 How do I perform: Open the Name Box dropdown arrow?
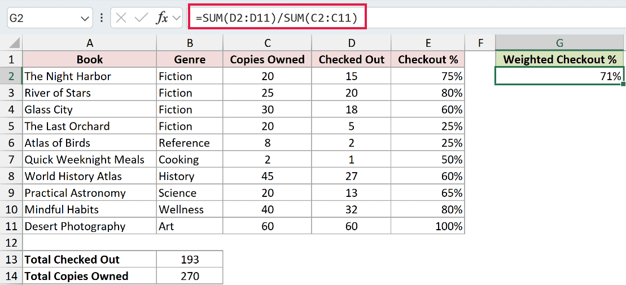coord(84,19)
